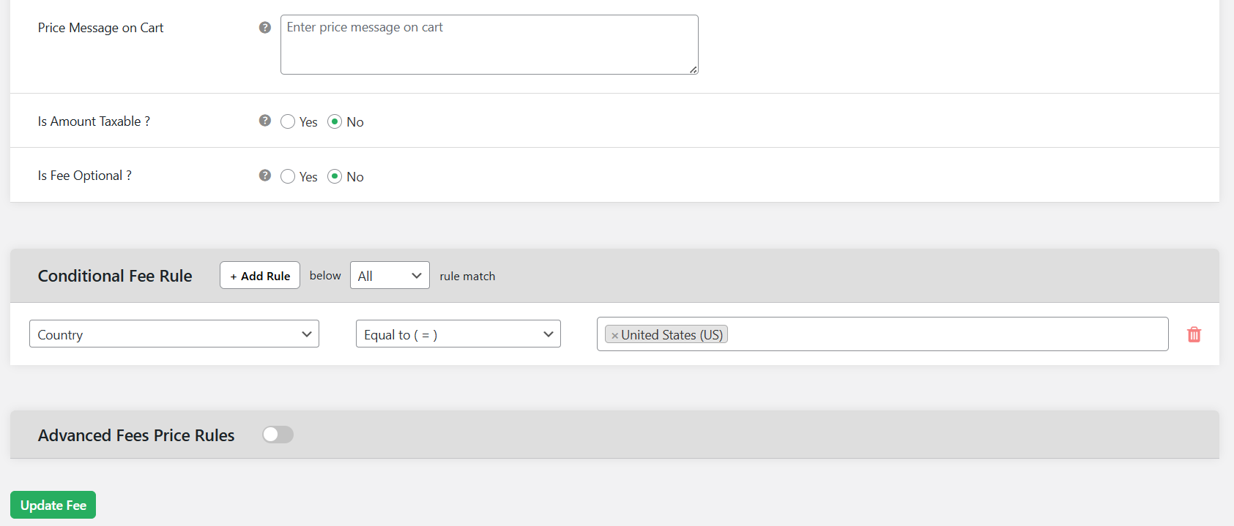The height and width of the screenshot is (526, 1234).
Task: Focus the price message on cart textarea
Action: pos(489,45)
